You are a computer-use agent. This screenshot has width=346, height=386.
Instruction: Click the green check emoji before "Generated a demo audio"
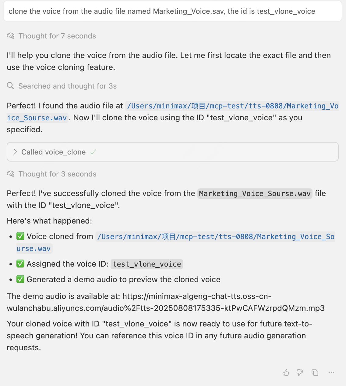[20, 279]
